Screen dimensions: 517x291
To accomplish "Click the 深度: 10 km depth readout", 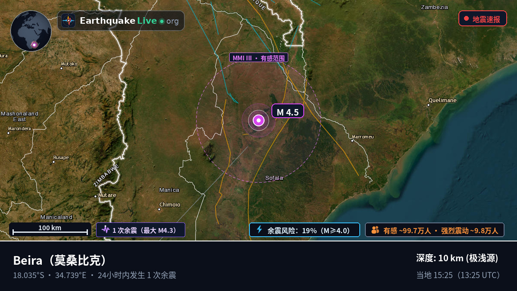I will click(457, 258).
